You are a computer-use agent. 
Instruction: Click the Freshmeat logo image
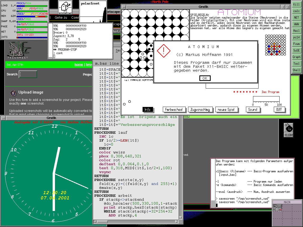click(18, 50)
